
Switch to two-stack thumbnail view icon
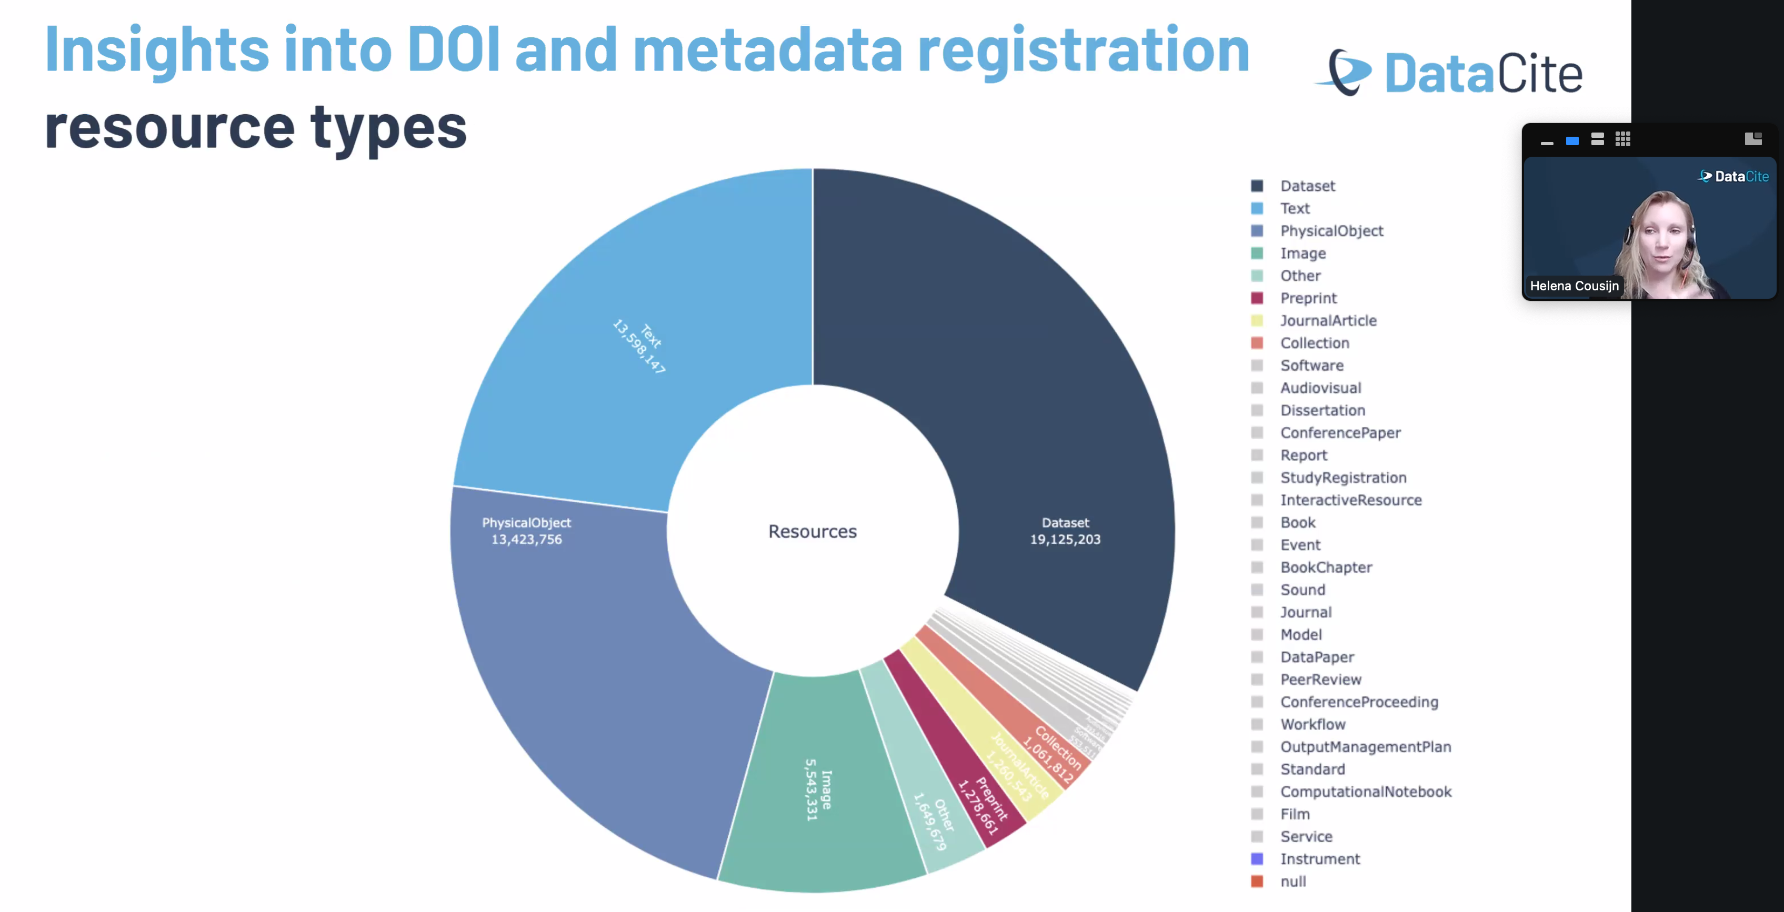click(x=1597, y=140)
